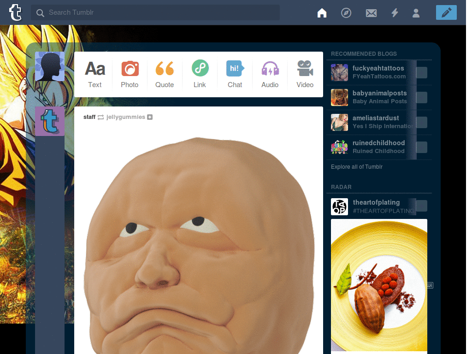
Task: Open Explore via compass icon
Action: [346, 12]
